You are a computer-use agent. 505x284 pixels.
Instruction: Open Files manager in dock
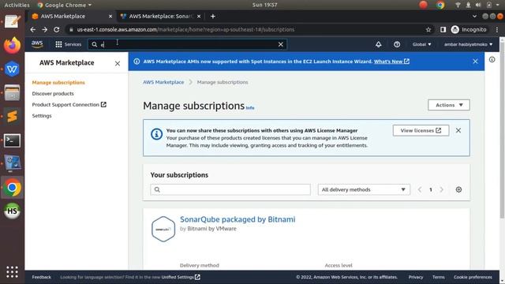(x=12, y=93)
